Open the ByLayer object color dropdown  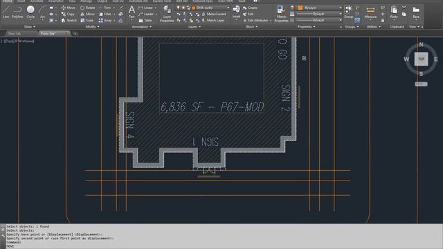tap(340, 8)
